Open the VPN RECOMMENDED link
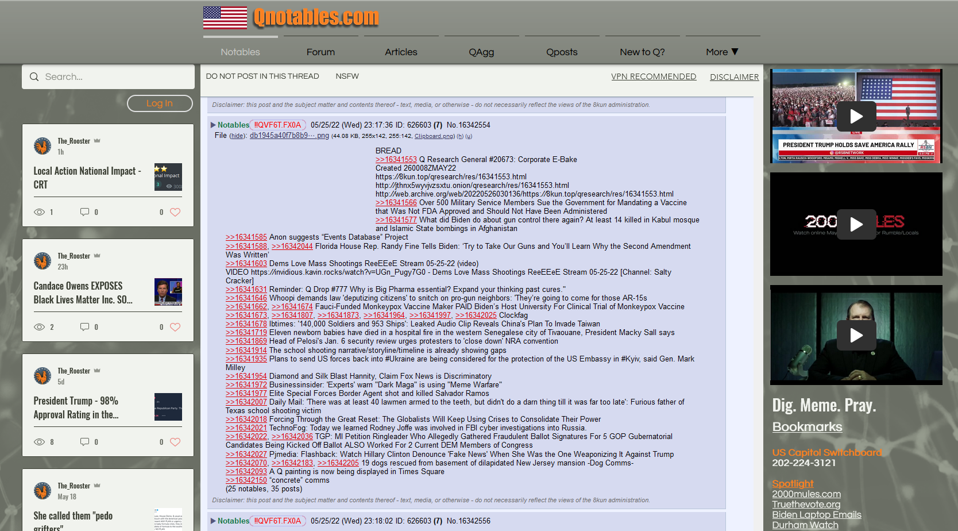Screen dimensions: 958x531 (x=654, y=76)
